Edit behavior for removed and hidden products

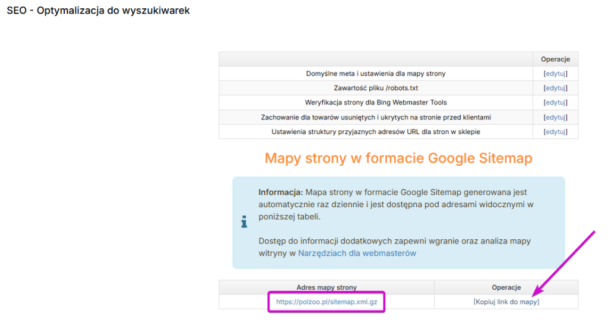(555, 117)
